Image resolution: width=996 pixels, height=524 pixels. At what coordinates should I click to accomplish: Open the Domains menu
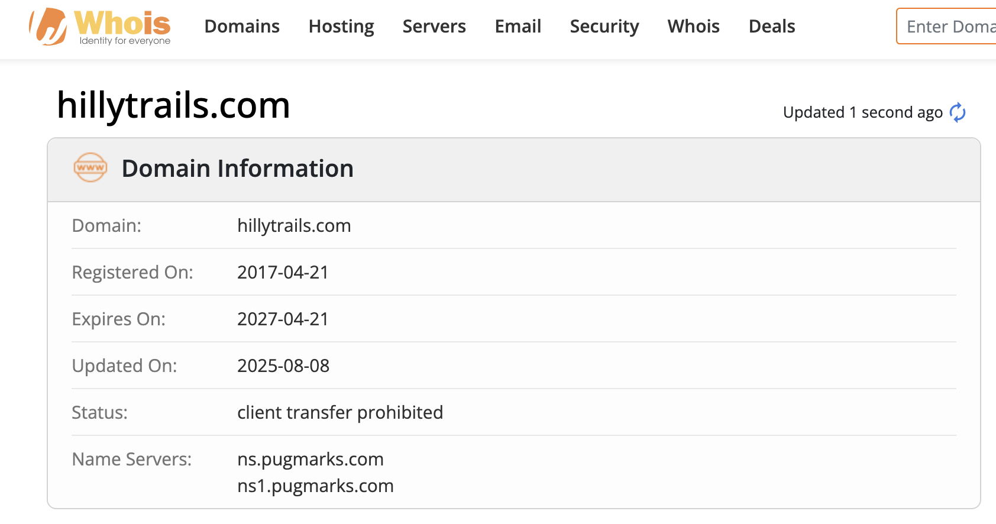(x=242, y=27)
